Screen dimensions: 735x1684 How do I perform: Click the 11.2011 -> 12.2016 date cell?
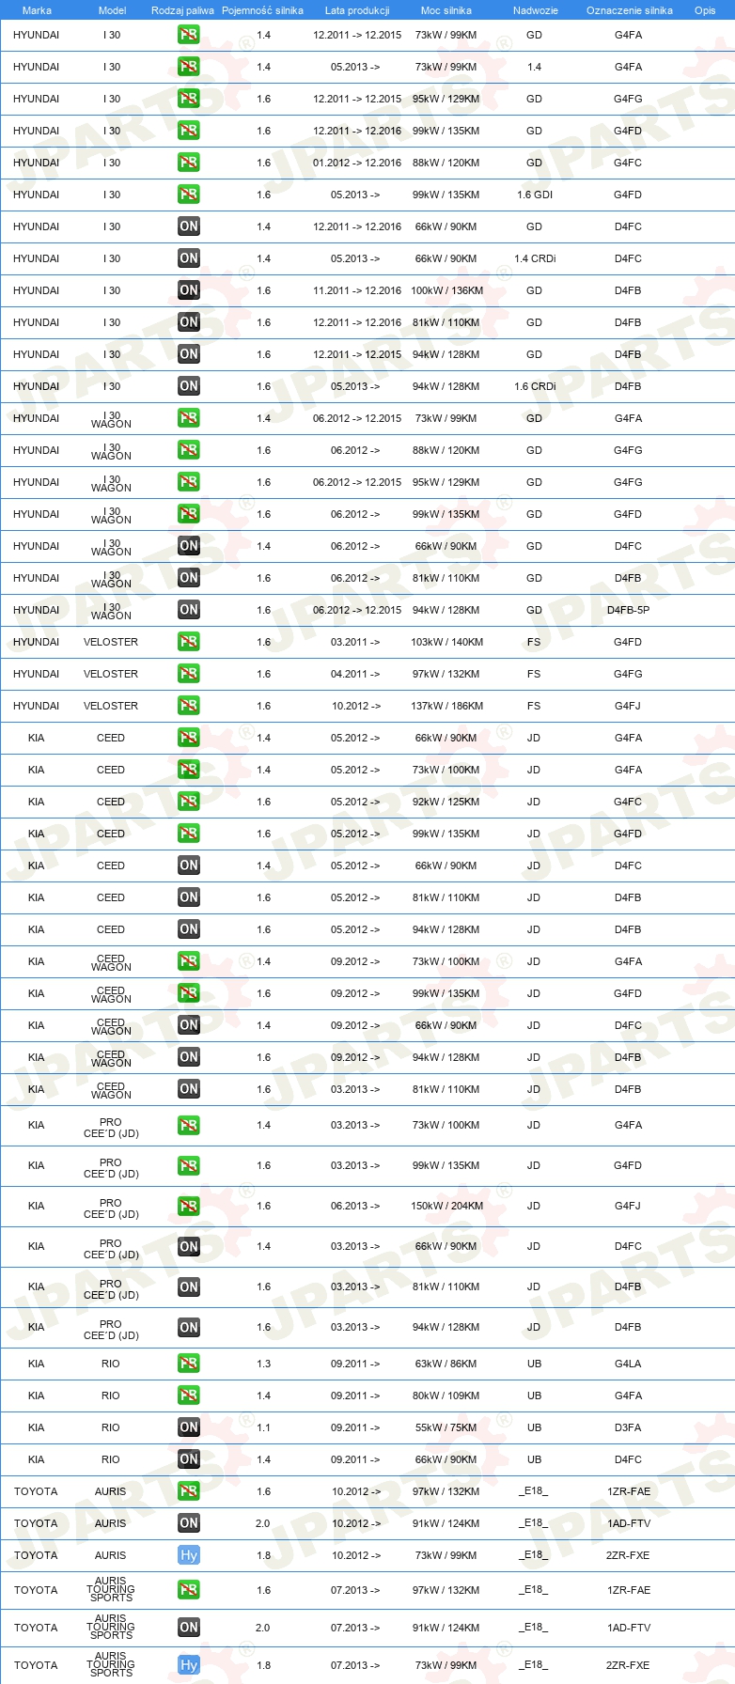(357, 290)
